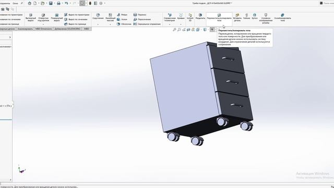The image size is (334, 188).
Task: Expand dropdown arrow under Скругление
Action: tap(98, 25)
